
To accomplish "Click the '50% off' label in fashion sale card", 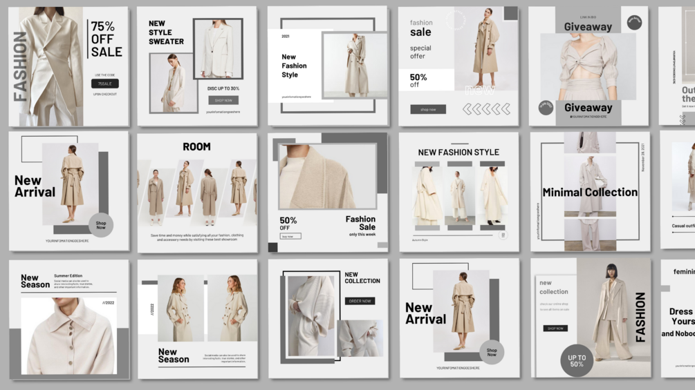I will (418, 80).
